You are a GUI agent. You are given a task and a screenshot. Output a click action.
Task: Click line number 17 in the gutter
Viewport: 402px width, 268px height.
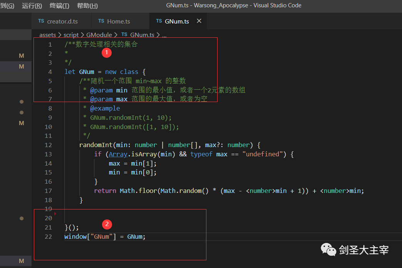pos(48,191)
